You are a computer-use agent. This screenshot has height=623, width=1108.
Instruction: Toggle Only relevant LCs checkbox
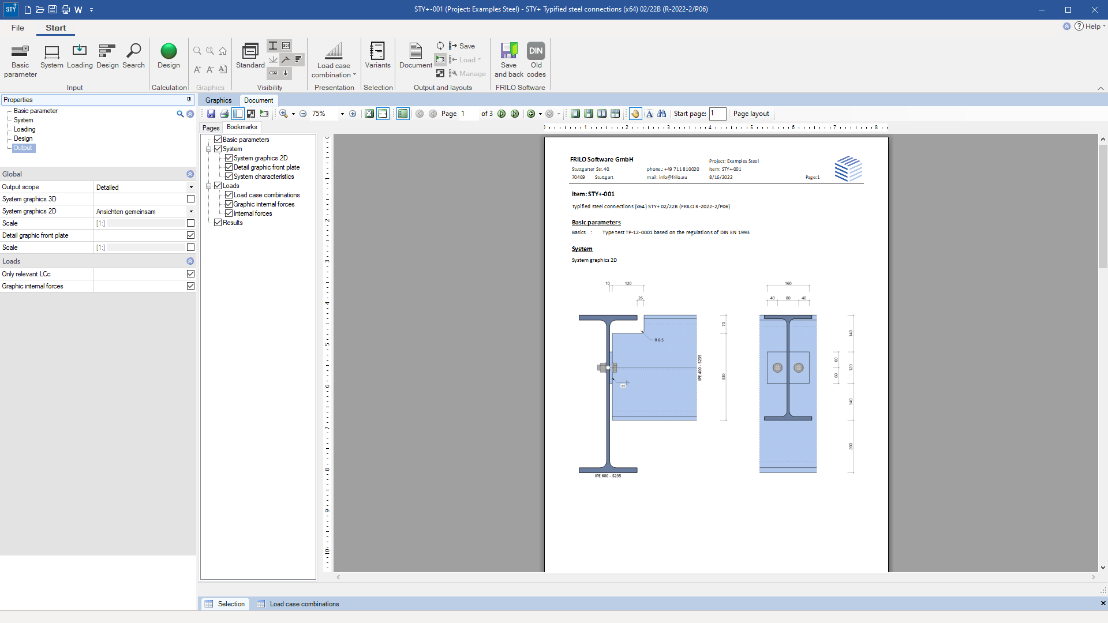[x=190, y=274]
